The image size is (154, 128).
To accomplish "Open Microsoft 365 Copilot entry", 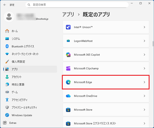I will (106, 54).
